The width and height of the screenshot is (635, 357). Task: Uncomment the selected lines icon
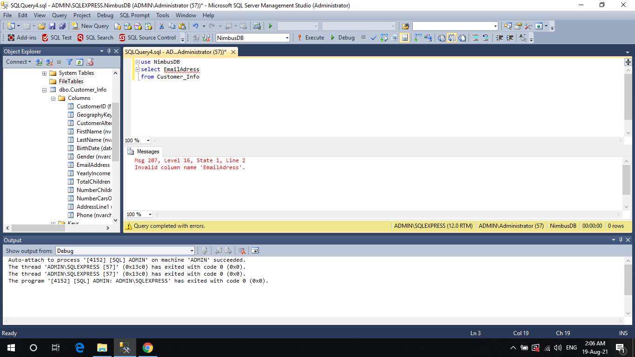486,38
